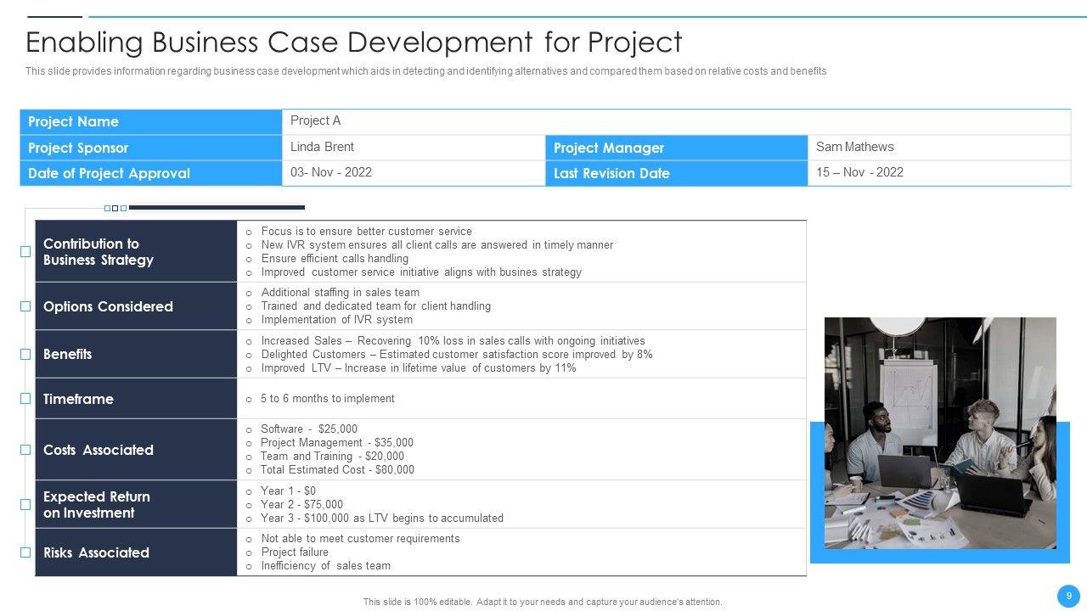The image size is (1087, 611).
Task: Select the 'Year 2 - $75,000' return line
Action: (301, 505)
